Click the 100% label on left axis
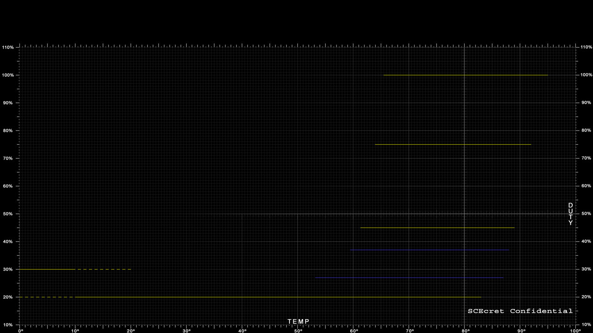This screenshot has height=333, width=593. [x=8, y=75]
